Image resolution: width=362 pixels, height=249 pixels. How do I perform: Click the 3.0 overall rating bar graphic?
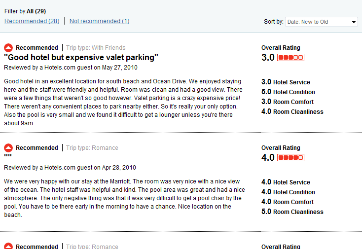[290, 58]
